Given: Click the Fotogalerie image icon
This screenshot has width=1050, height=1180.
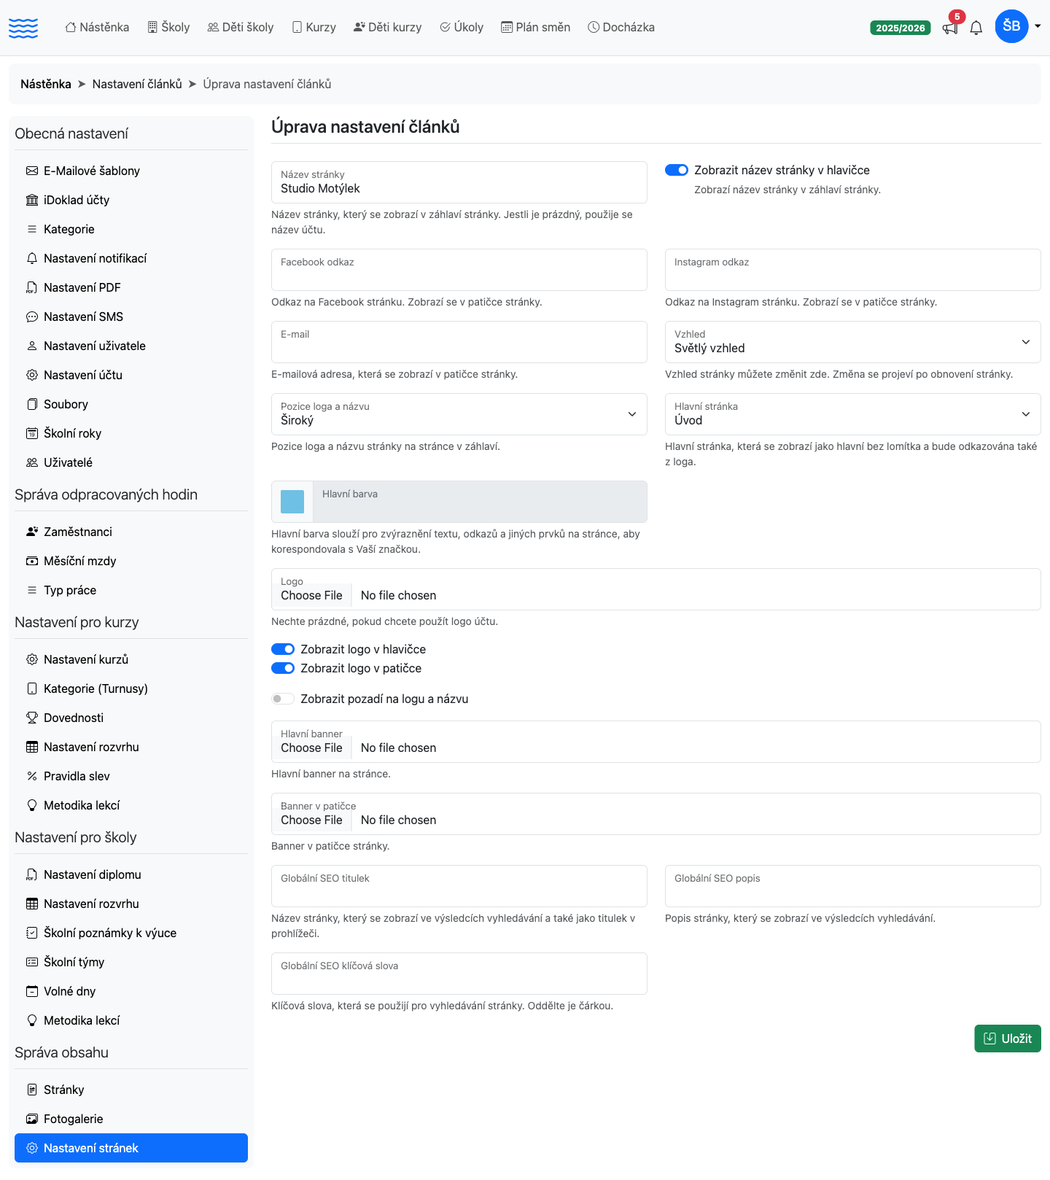Looking at the screenshot, I should click(32, 1119).
